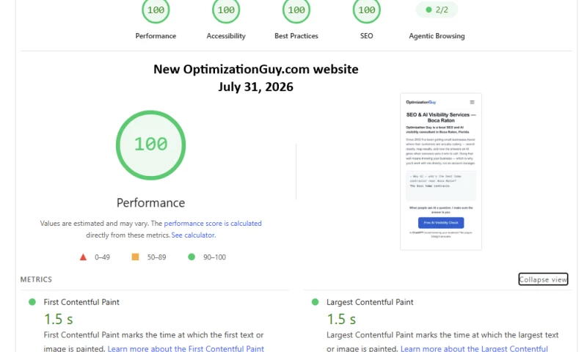This screenshot has width=587, height=352.
Task: Click the green circle 90–100 legend icon
Action: click(x=192, y=257)
